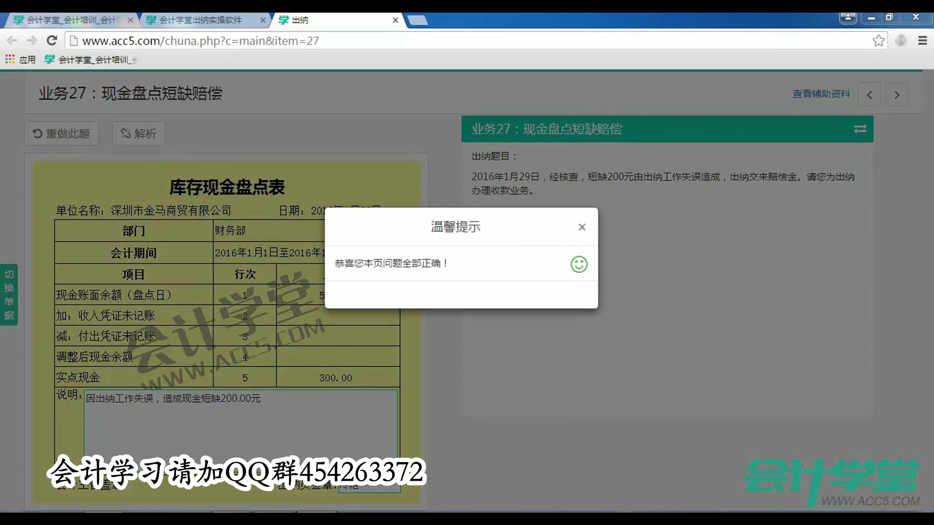This screenshot has height=525, width=934.
Task: Bookmark this page with the star
Action: [x=878, y=40]
